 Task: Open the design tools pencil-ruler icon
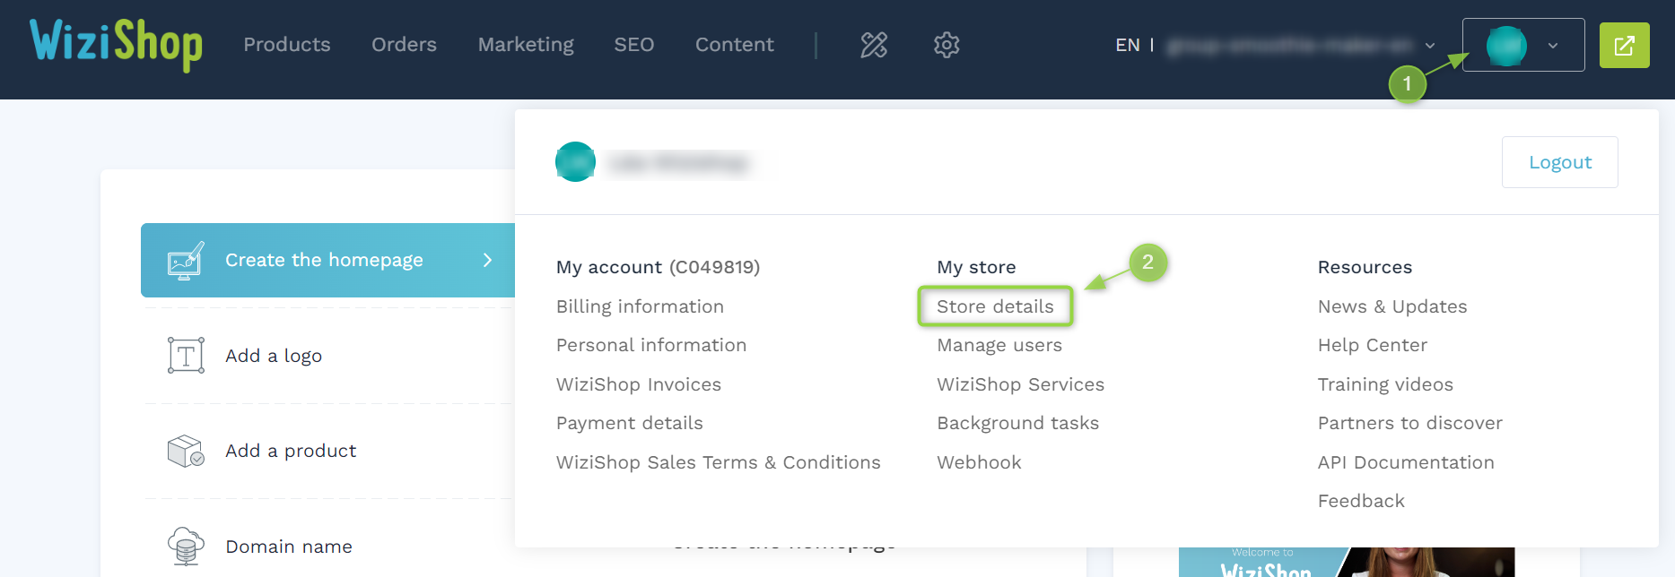coord(874,45)
